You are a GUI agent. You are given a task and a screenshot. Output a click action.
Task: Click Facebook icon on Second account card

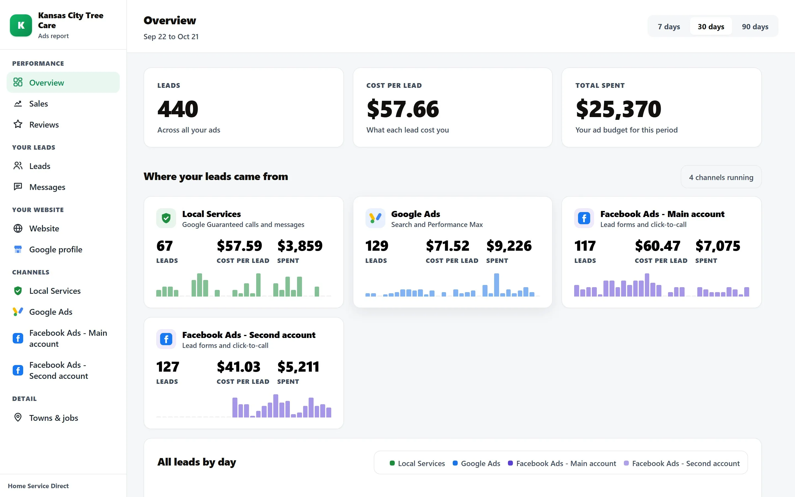coord(166,339)
